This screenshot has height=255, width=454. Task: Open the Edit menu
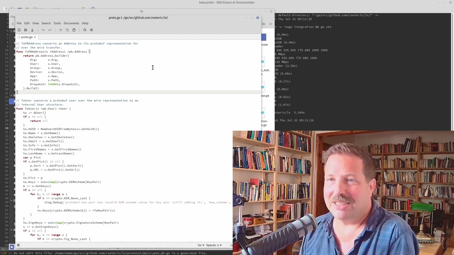27,23
